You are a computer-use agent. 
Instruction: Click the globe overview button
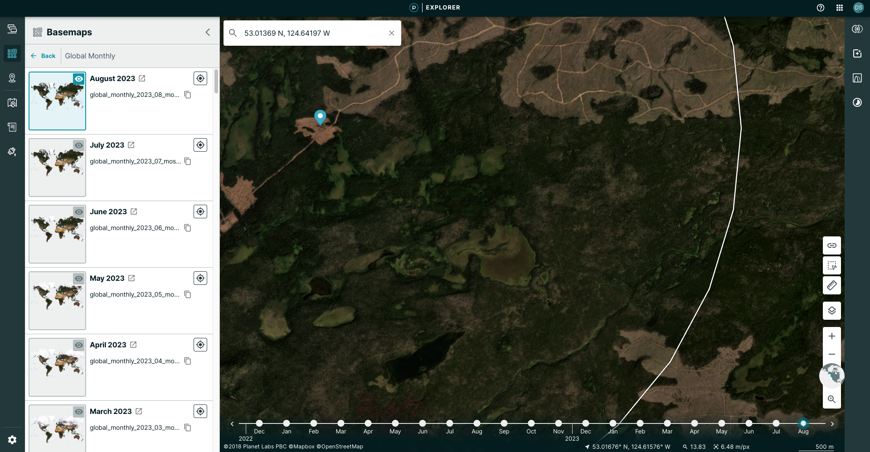(832, 376)
